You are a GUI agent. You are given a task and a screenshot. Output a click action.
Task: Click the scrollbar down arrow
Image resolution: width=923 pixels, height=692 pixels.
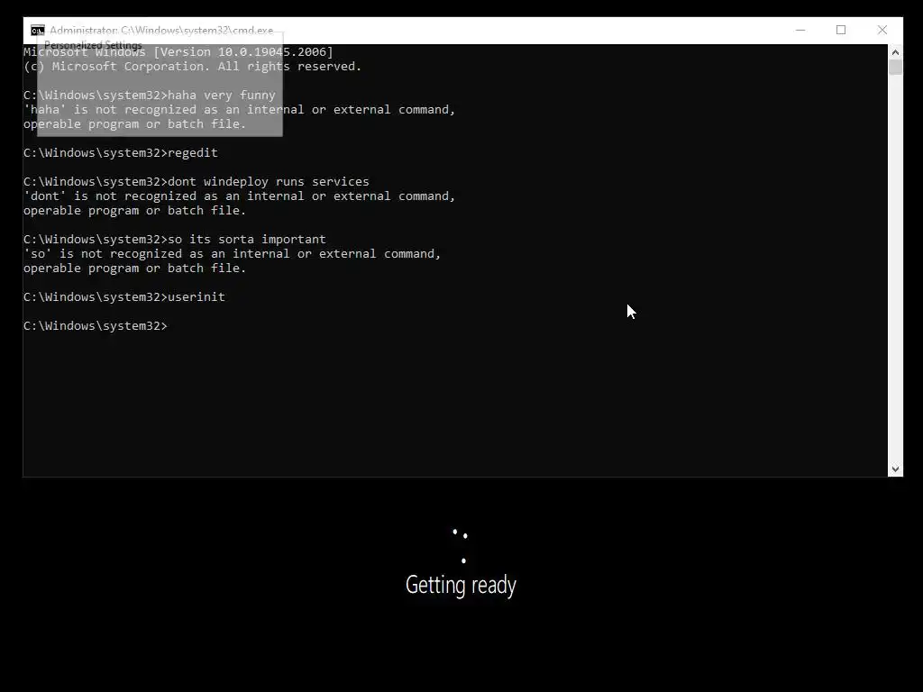895,469
